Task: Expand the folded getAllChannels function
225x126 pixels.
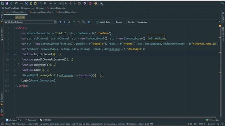Action: coord(15,60)
